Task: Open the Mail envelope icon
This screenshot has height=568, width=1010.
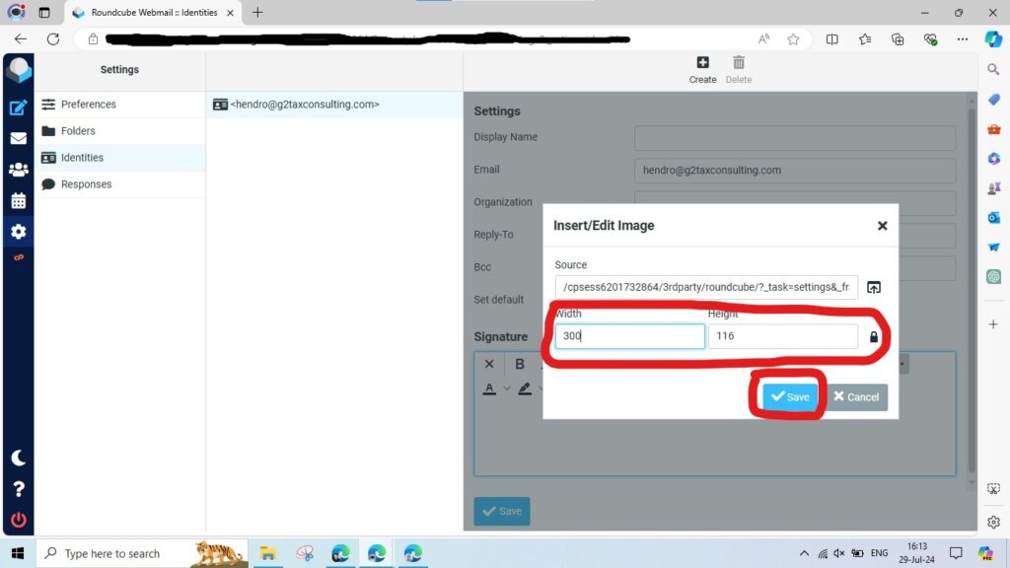Action: coord(18,139)
